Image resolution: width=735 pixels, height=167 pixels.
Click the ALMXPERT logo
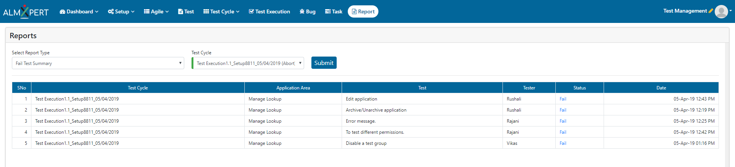tap(26, 12)
